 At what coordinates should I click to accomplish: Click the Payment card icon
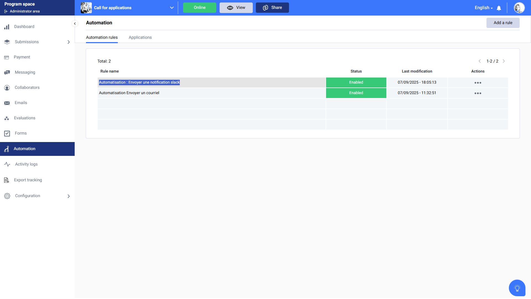click(x=7, y=57)
